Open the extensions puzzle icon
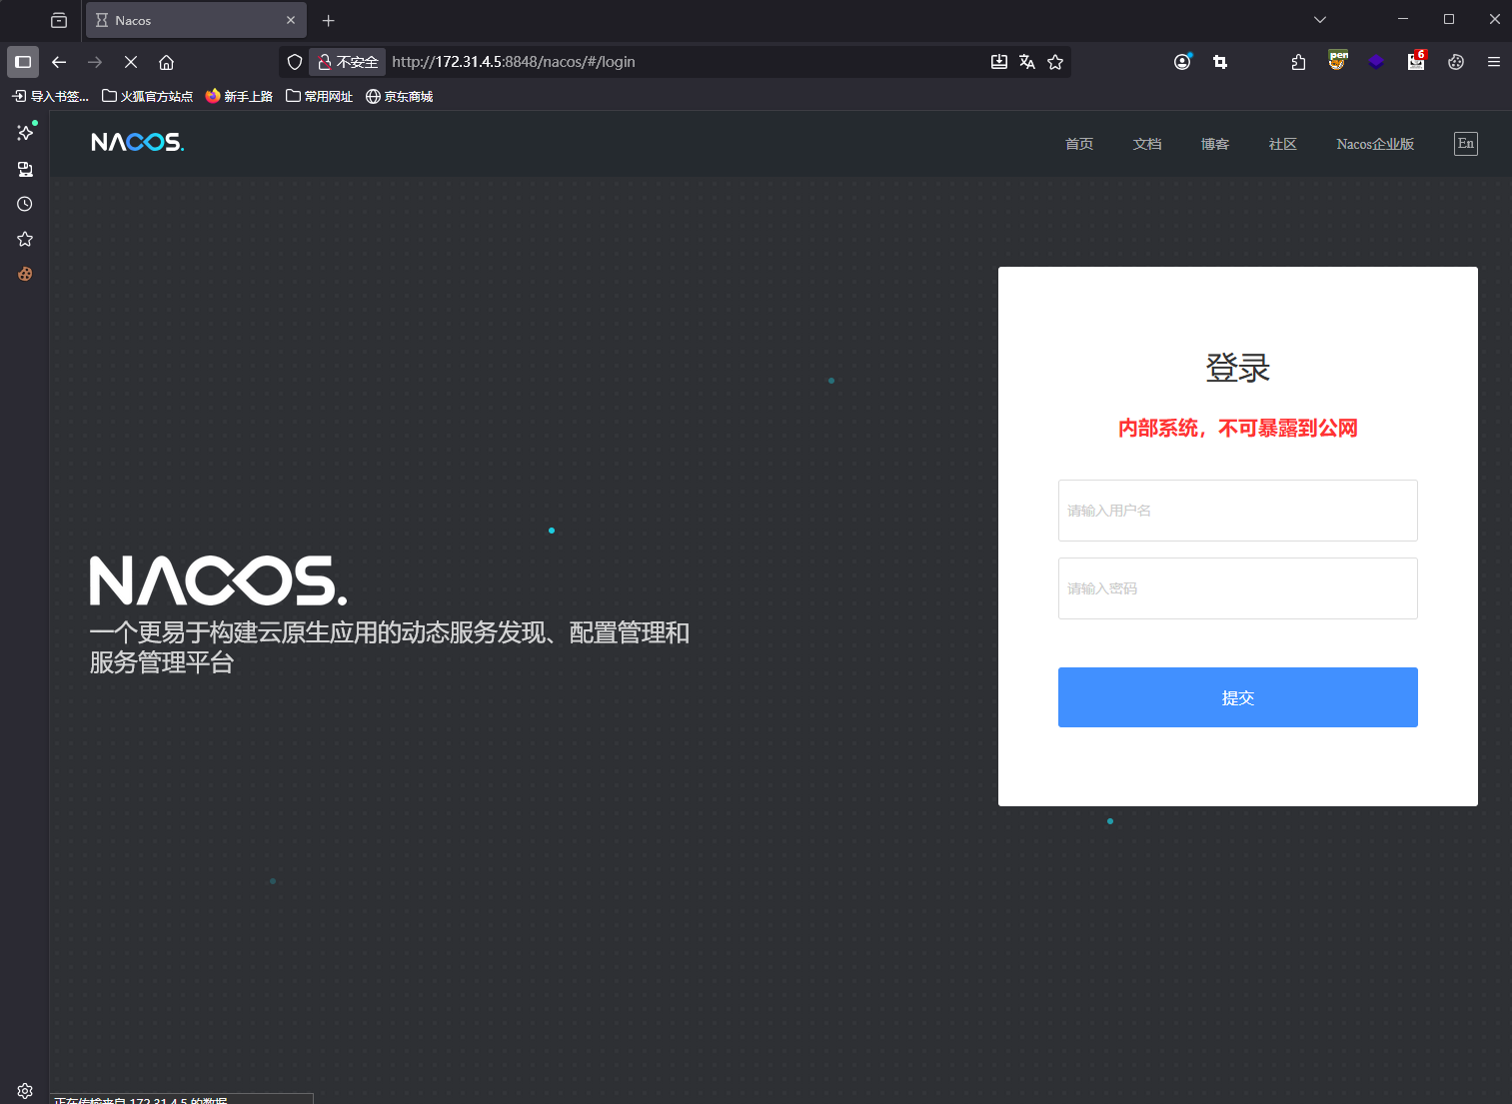This screenshot has width=1512, height=1104. pos(1298,62)
